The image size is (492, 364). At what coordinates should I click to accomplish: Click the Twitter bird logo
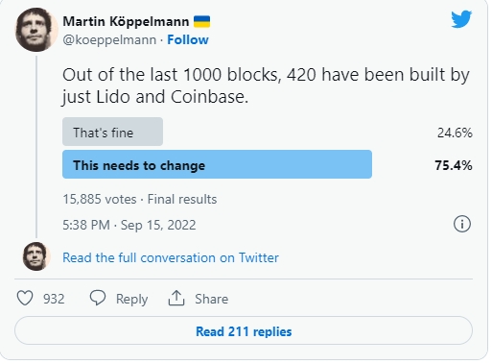[x=461, y=19]
